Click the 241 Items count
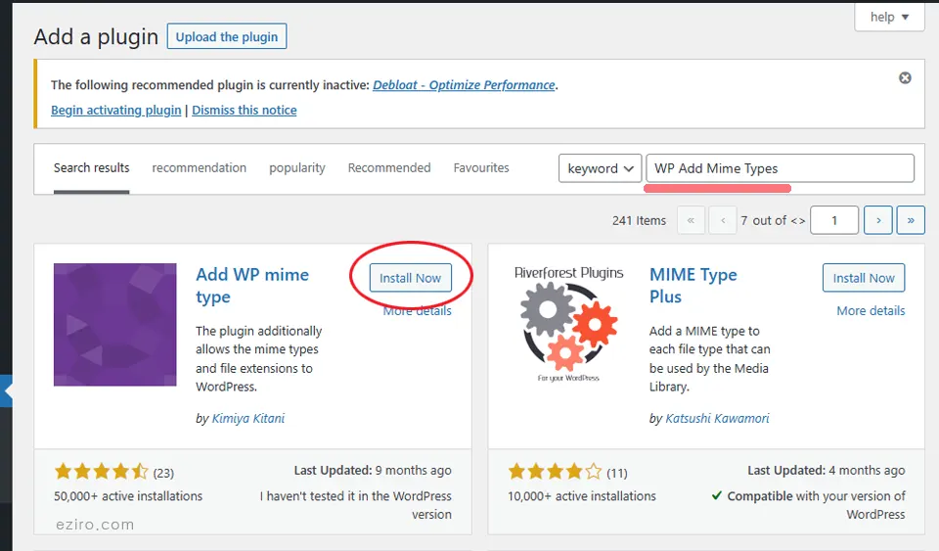This screenshot has width=939, height=551. (x=639, y=220)
